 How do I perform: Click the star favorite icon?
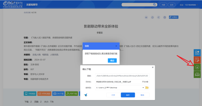[152, 17]
